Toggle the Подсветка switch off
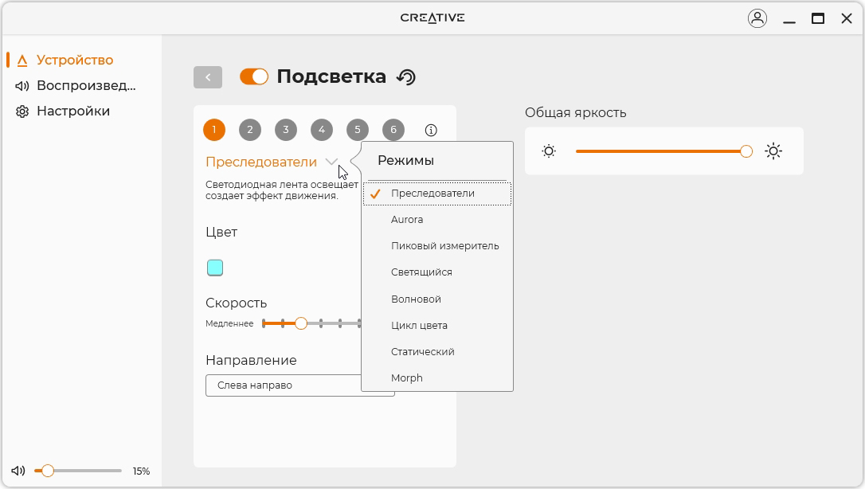The height and width of the screenshot is (489, 865). click(254, 76)
